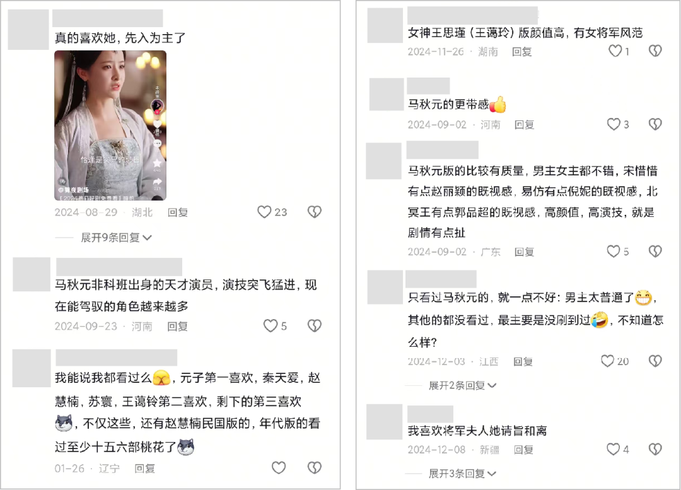Like the 湖南 comment about 王思瑾

(x=615, y=51)
